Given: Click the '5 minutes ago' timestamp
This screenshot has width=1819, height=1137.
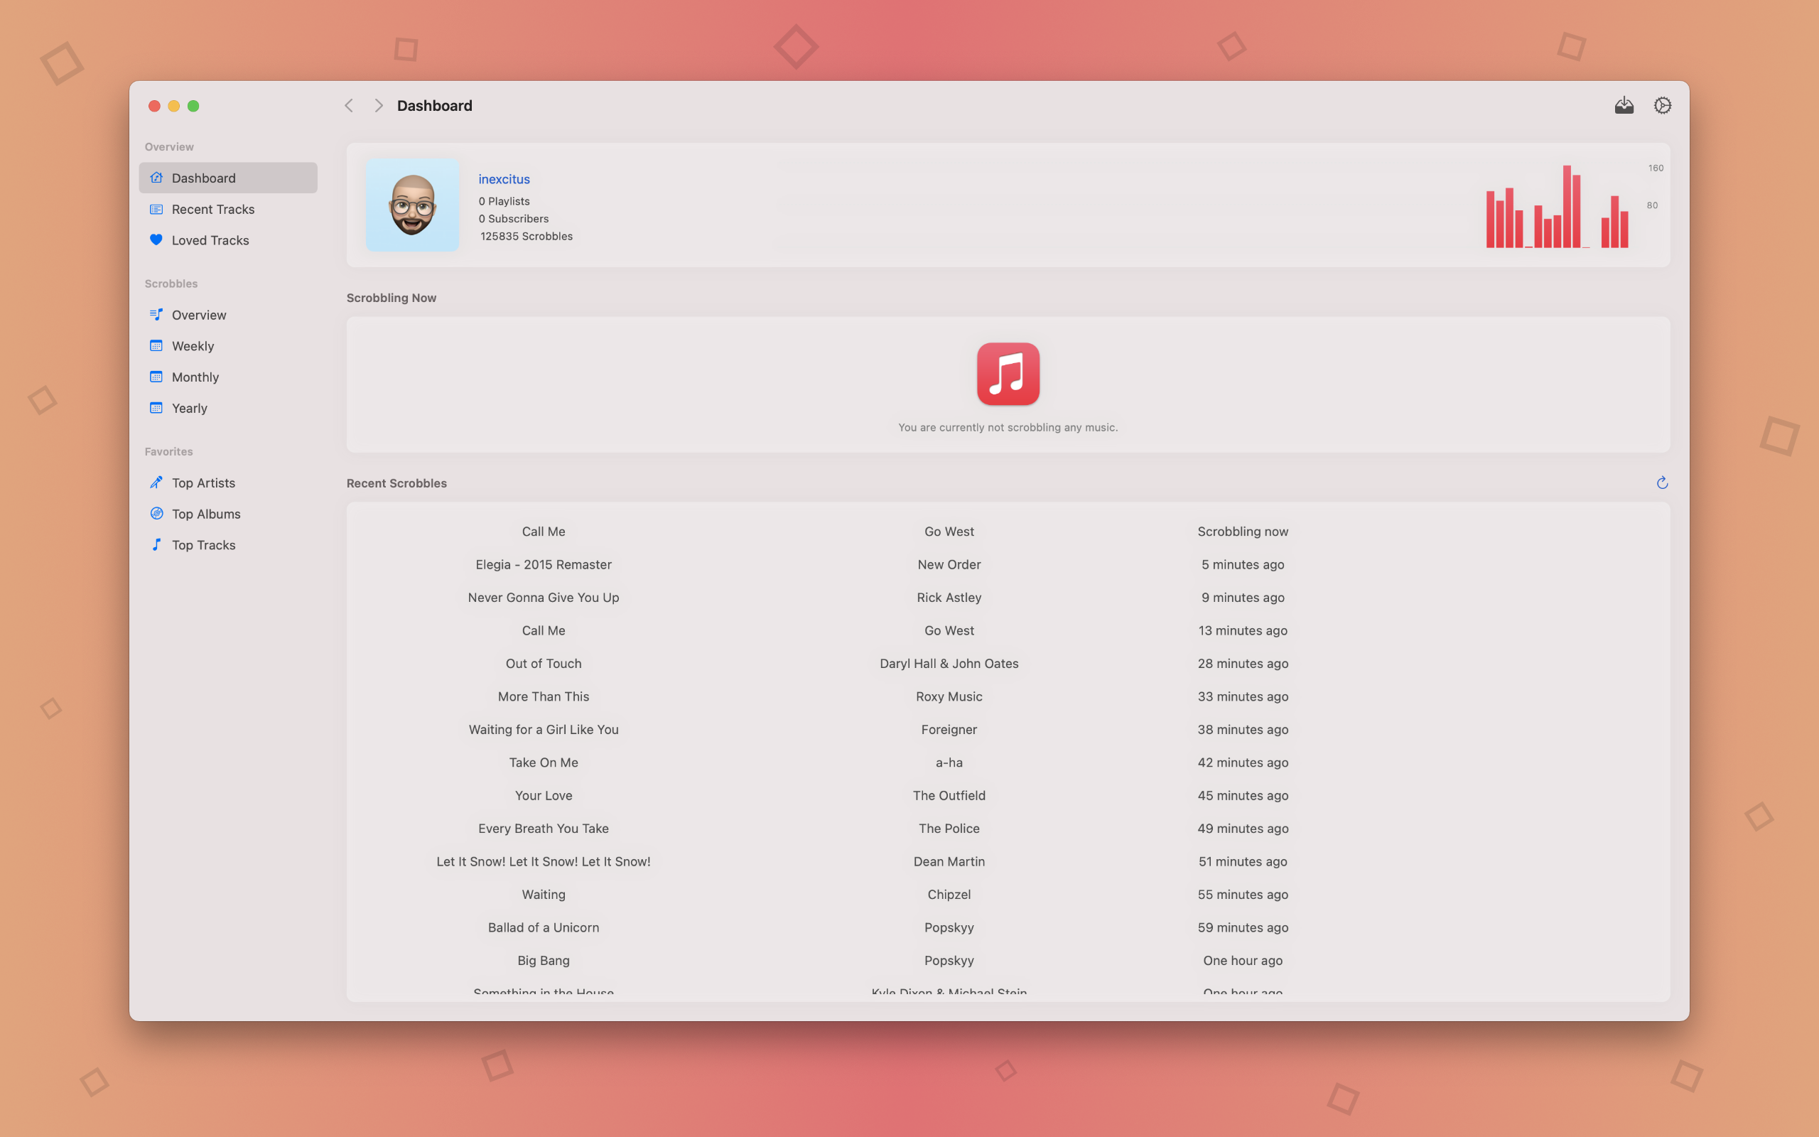Looking at the screenshot, I should pos(1243,564).
